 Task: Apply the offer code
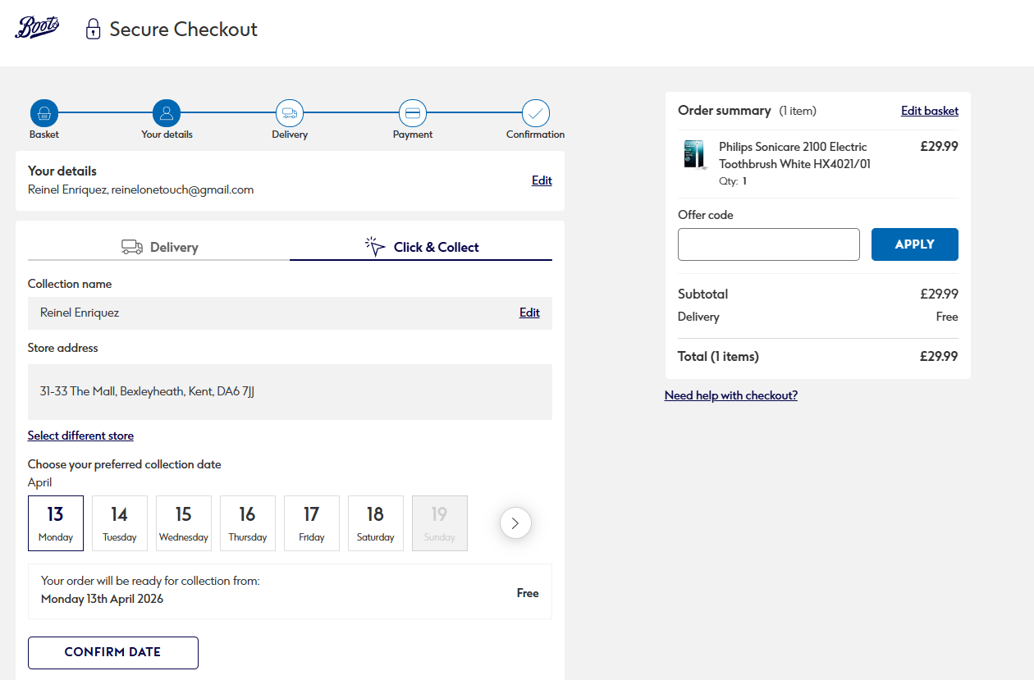pyautogui.click(x=914, y=244)
